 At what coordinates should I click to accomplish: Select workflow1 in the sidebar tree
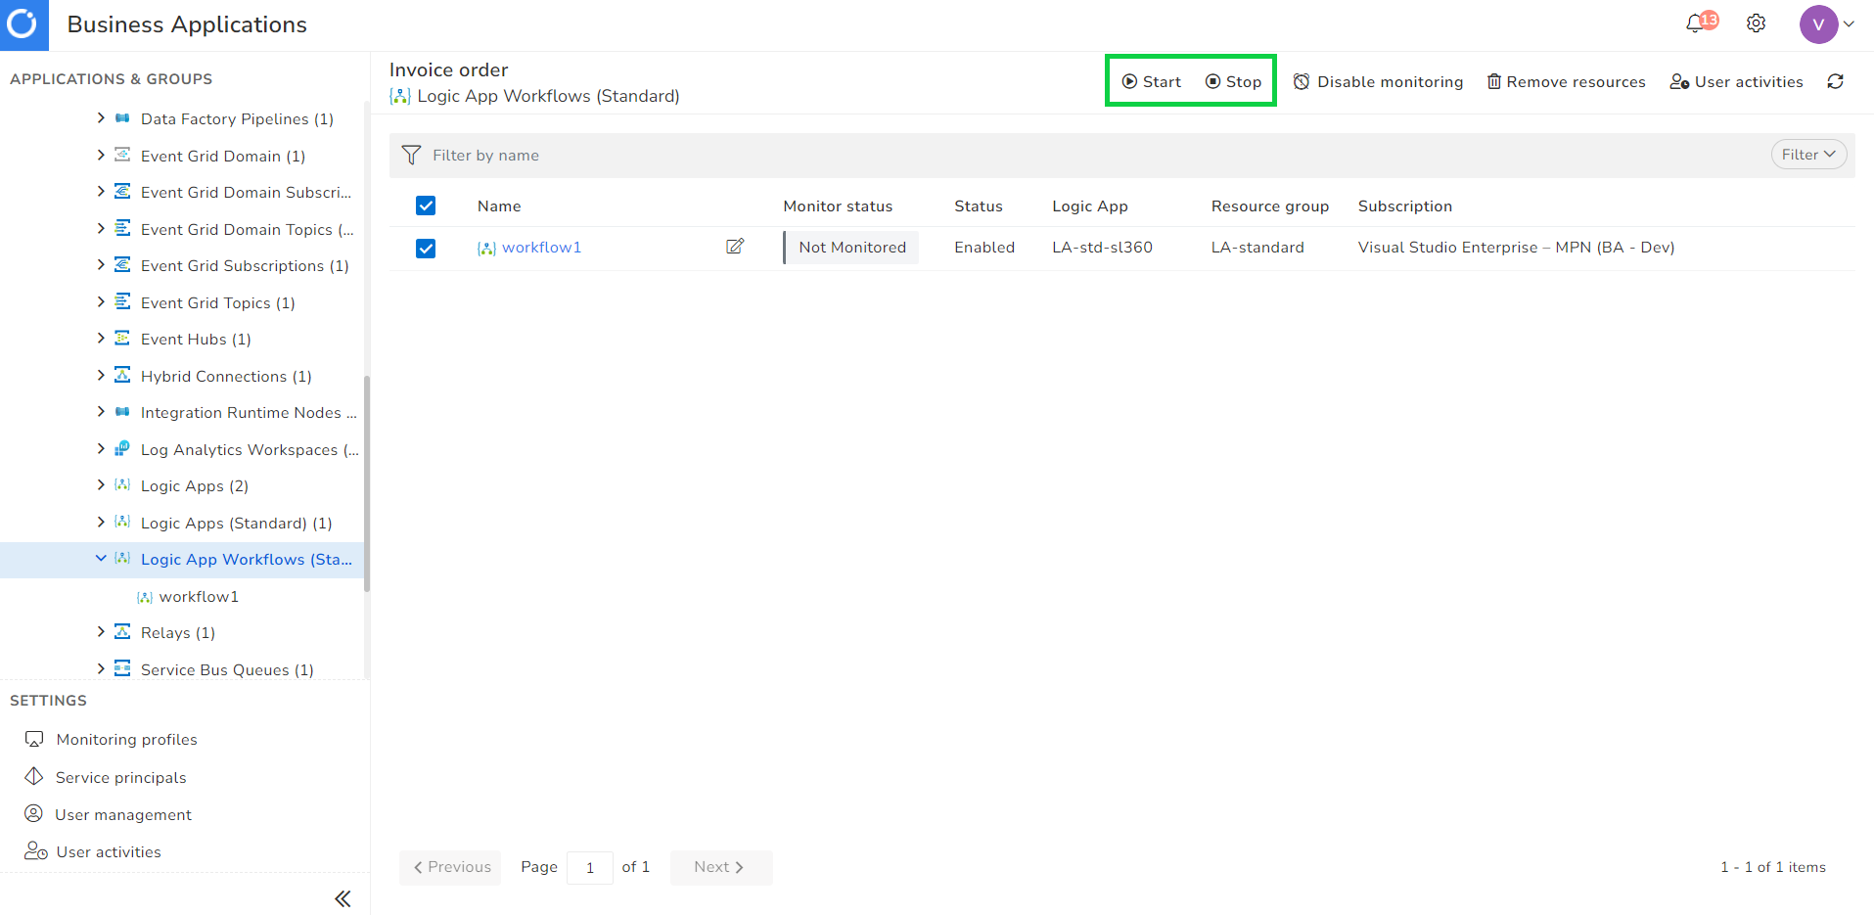click(199, 597)
